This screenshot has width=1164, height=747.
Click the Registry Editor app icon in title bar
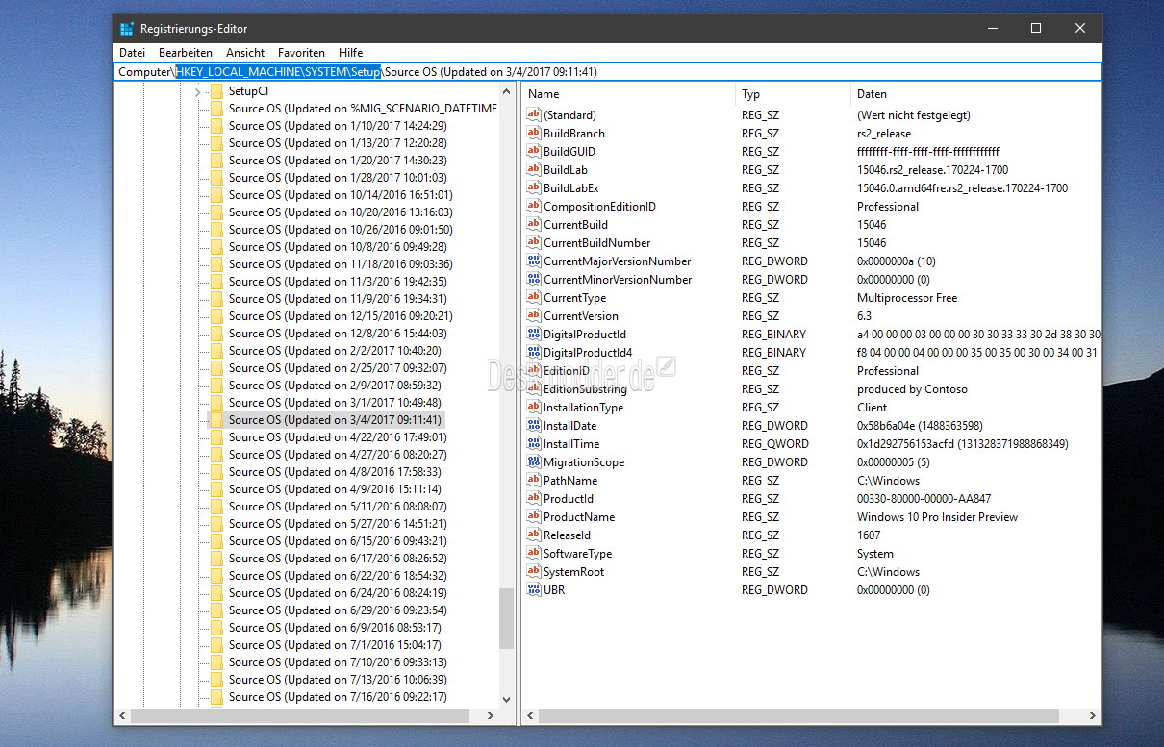[127, 28]
